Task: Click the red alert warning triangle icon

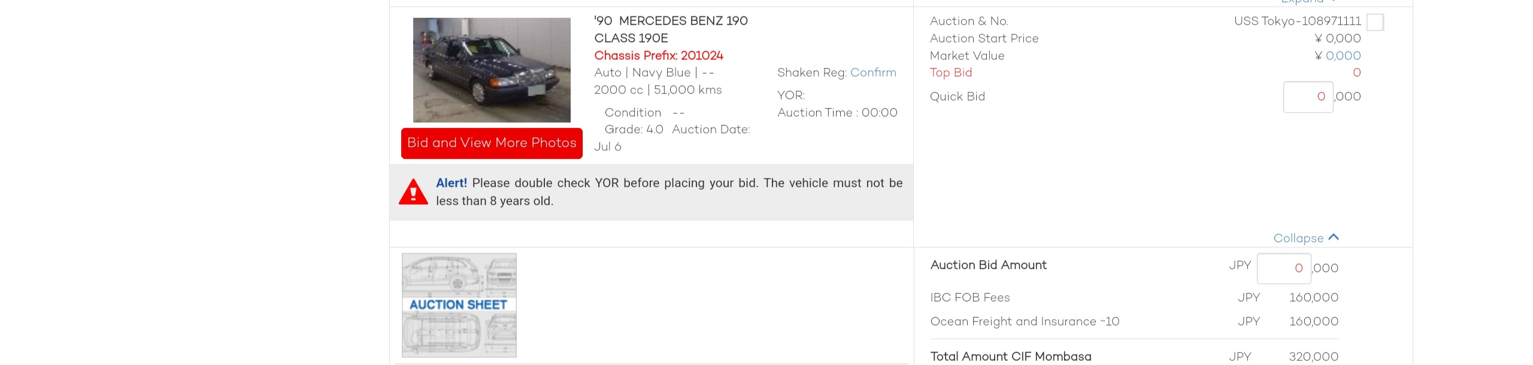Action: click(x=413, y=192)
